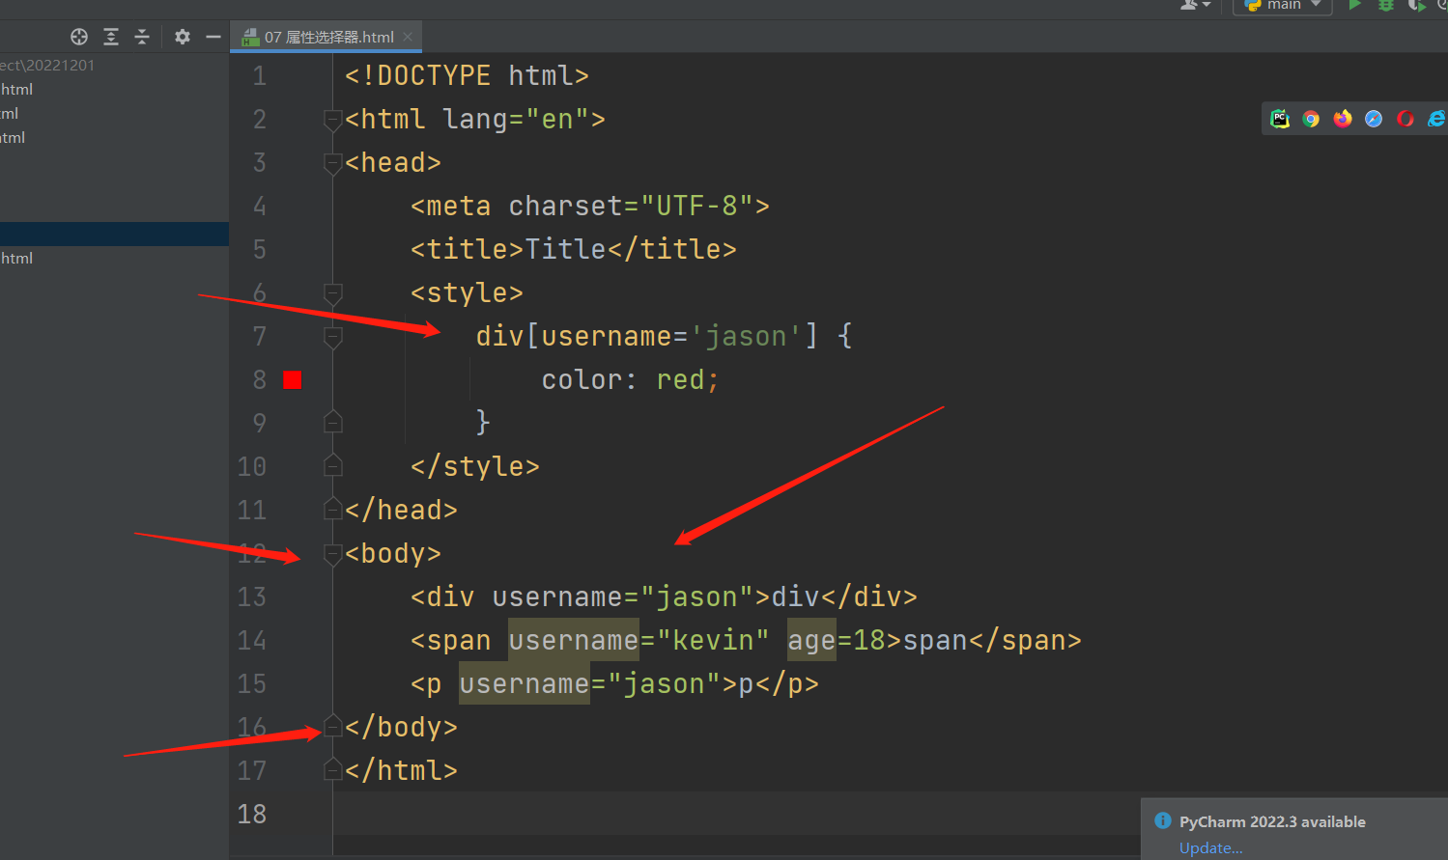Open page in Firefox browser
The image size is (1448, 860).
(1343, 119)
